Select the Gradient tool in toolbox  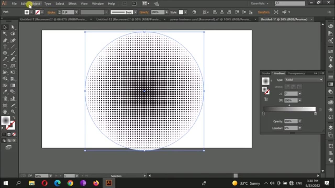pyautogui.click(x=13, y=85)
